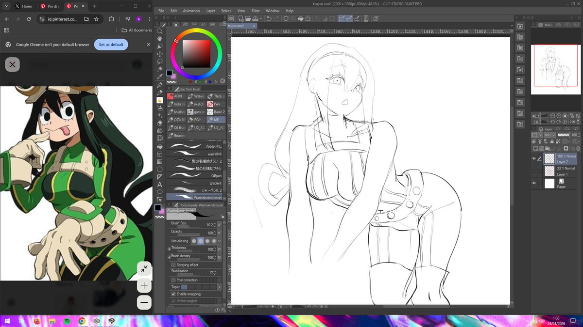Expand the Thickness plus expander

[169, 249]
